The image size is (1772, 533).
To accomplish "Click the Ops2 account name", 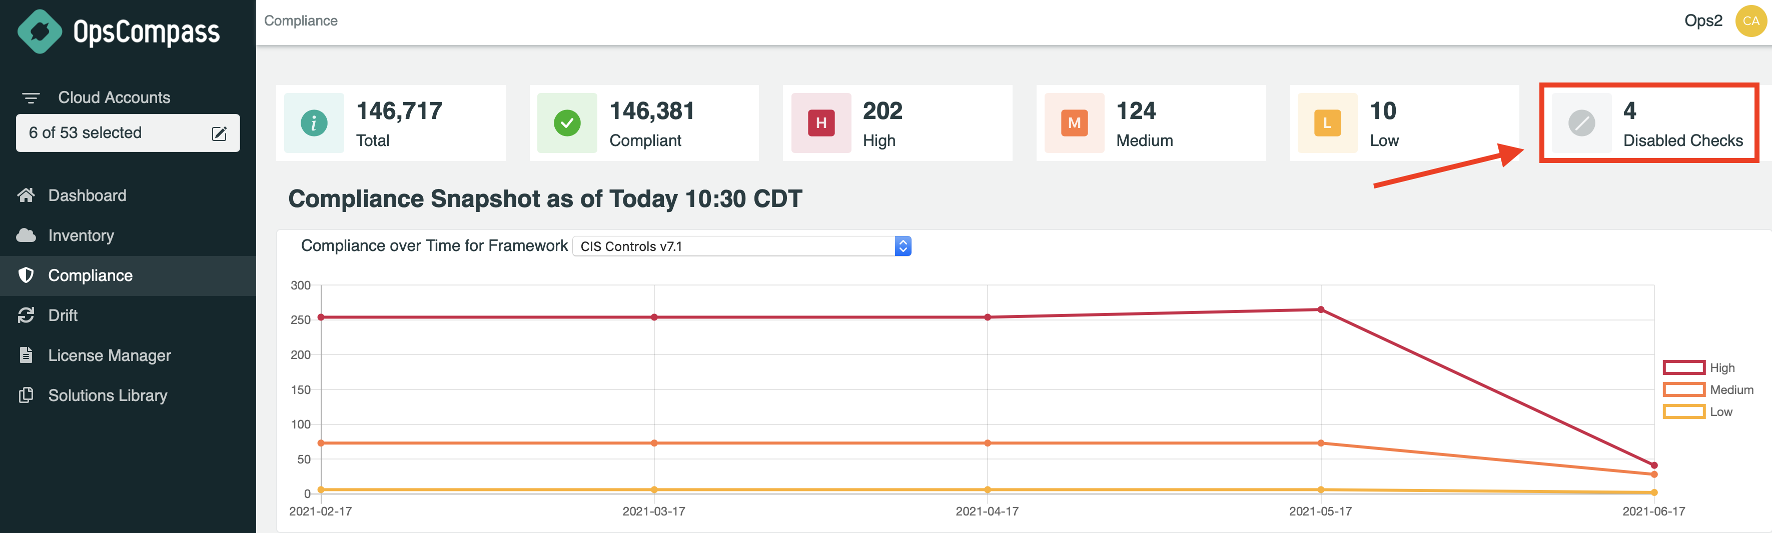I will (1703, 20).
